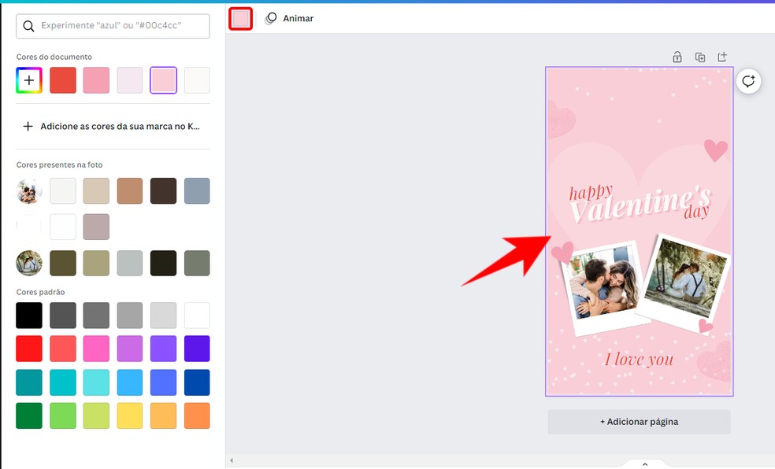Screen dimensions: 775x469
Task: Select the medium pink document color swatch
Action: click(96, 80)
